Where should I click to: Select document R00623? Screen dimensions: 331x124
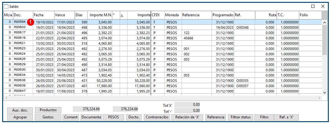[x=20, y=48]
